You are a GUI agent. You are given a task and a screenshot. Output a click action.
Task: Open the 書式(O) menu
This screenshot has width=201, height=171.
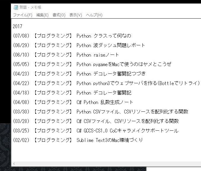[x=59, y=15]
